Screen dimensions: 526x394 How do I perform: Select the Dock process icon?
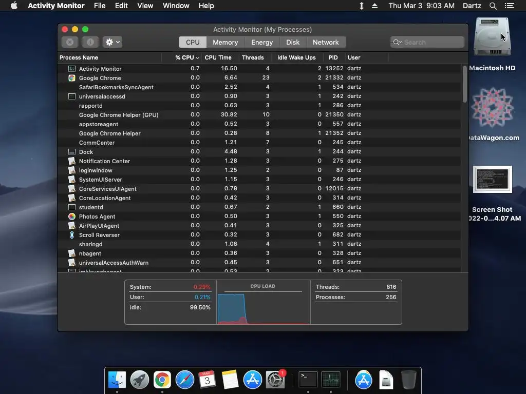click(x=72, y=152)
